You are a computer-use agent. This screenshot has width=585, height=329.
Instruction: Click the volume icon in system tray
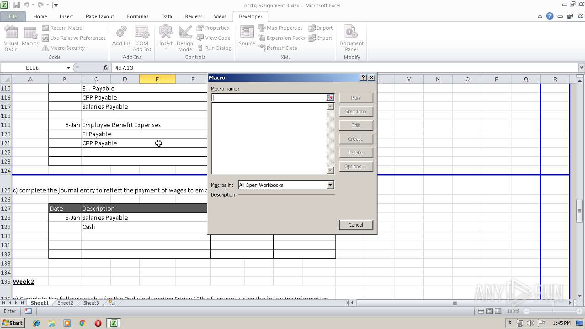[531, 323]
